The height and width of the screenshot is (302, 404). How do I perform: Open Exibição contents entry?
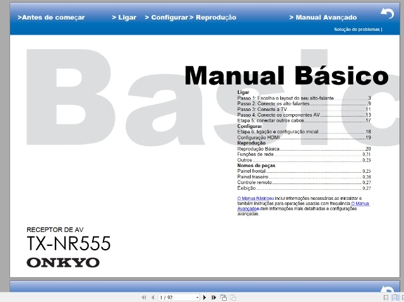[x=304, y=188]
